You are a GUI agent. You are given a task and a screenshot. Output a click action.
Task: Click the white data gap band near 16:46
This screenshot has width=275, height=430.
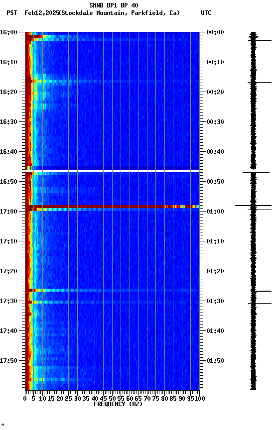(x=112, y=171)
